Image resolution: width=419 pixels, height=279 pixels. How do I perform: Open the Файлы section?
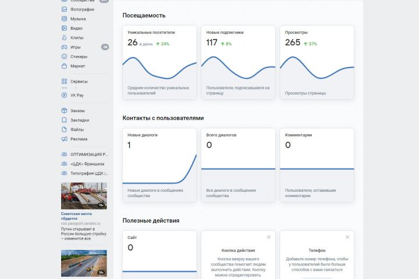click(77, 130)
